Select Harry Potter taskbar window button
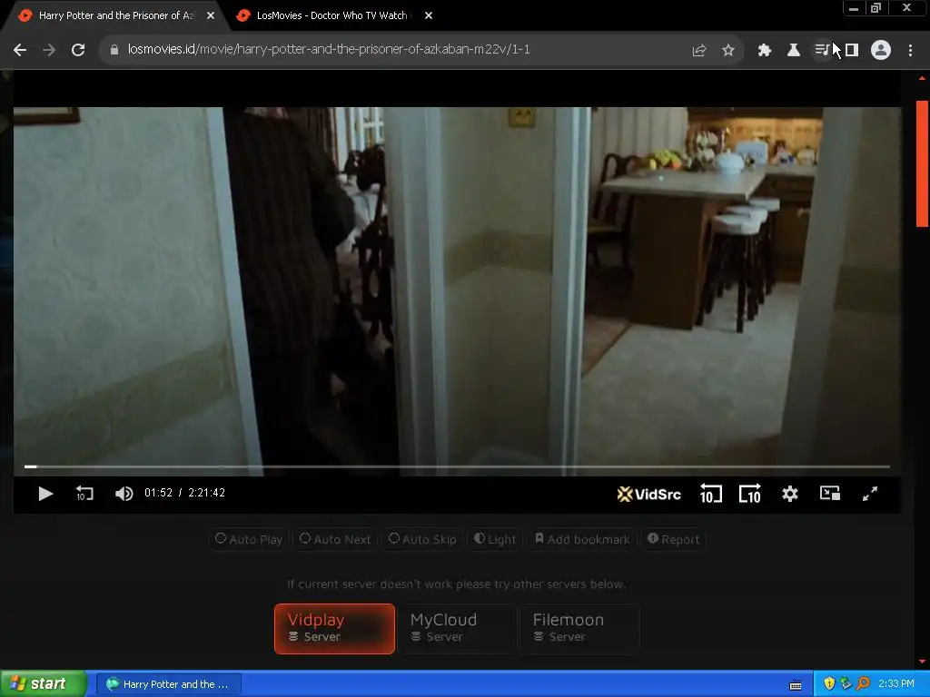Image resolution: width=930 pixels, height=697 pixels. [168, 684]
